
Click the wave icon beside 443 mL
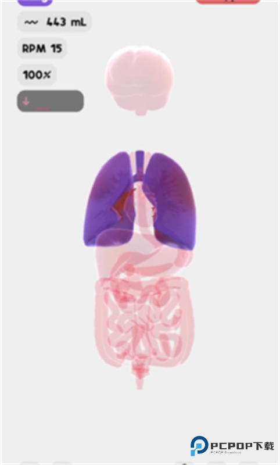pos(31,22)
